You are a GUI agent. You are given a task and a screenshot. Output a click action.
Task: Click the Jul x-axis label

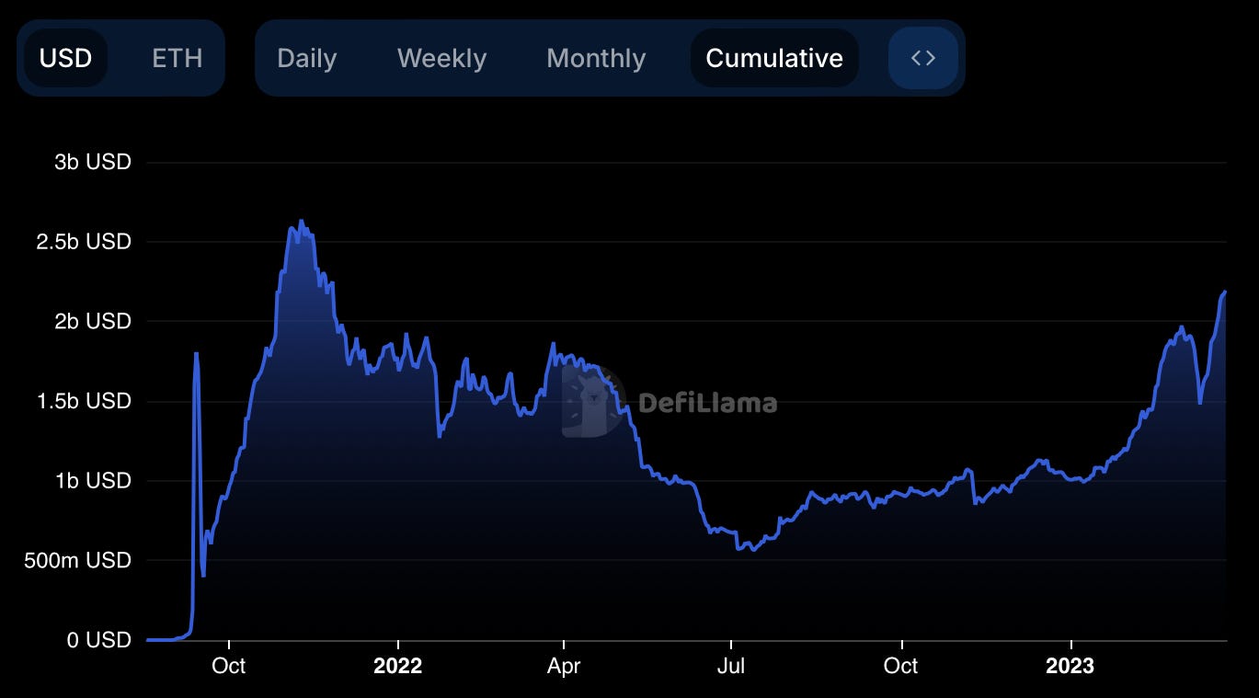click(731, 666)
